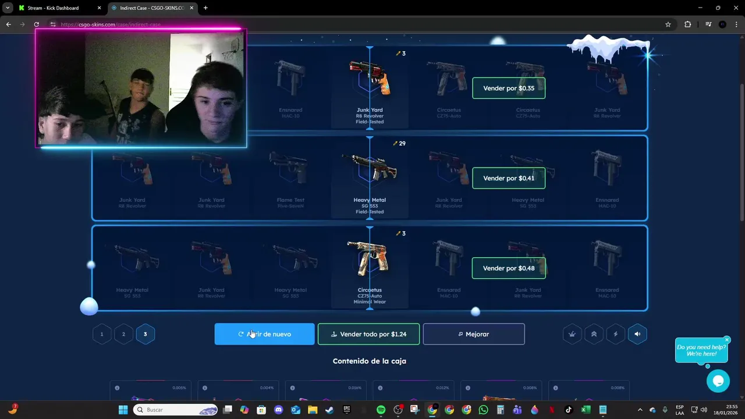Open info icon on the 0.016% item card
Screen dimensions: 745x419
(x=292, y=388)
